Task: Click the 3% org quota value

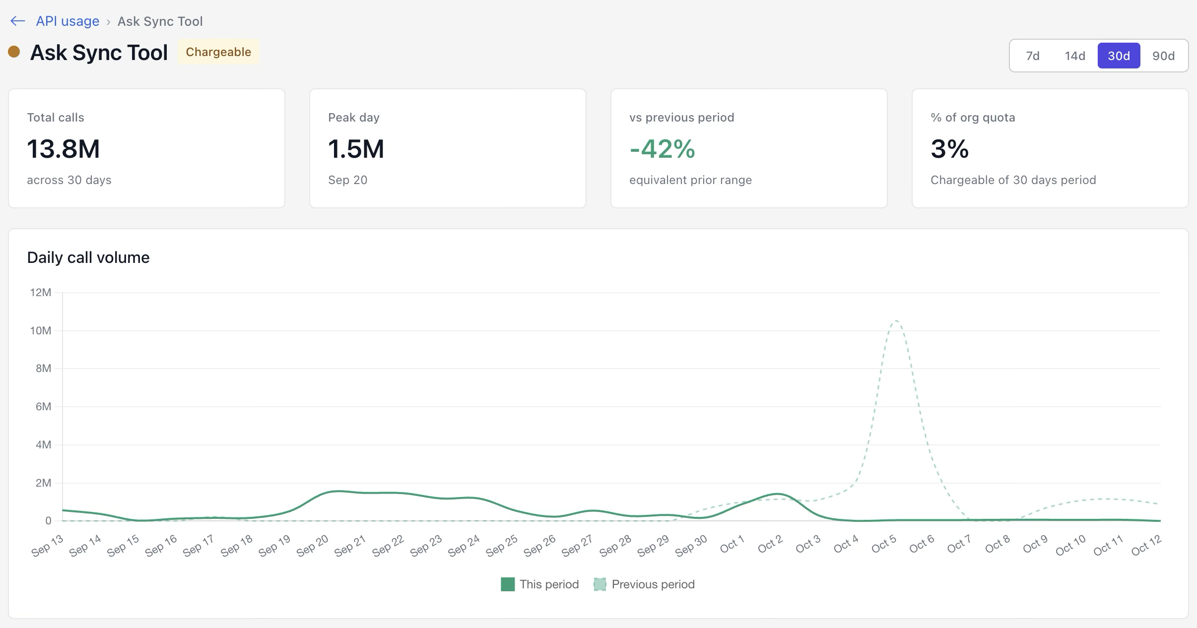Action: [950, 149]
